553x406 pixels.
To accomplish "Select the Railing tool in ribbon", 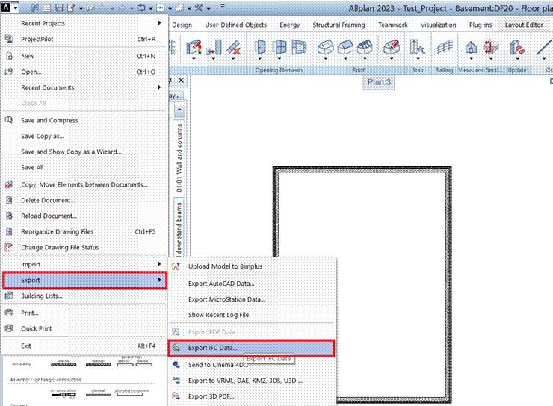I will [445, 47].
